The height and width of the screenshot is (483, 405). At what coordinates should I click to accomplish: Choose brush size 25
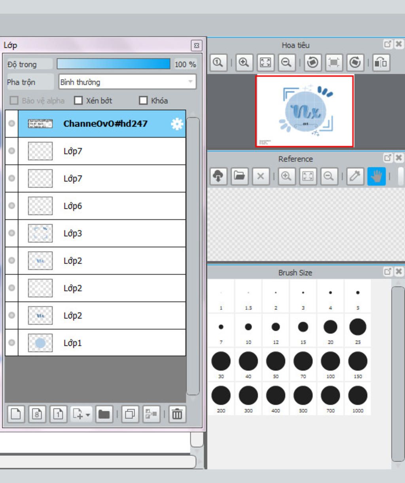358,331
